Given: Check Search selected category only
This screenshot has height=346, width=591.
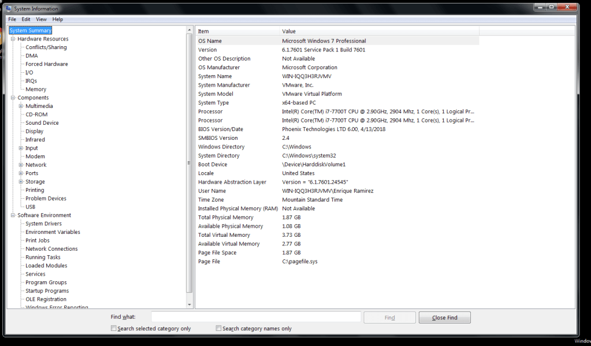Looking at the screenshot, I should click(113, 328).
